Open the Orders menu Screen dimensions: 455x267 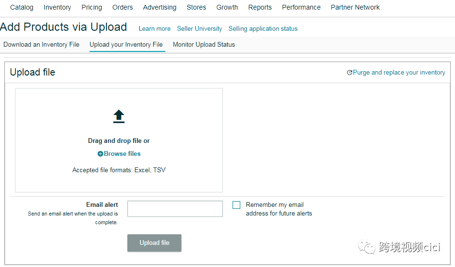[x=123, y=7]
